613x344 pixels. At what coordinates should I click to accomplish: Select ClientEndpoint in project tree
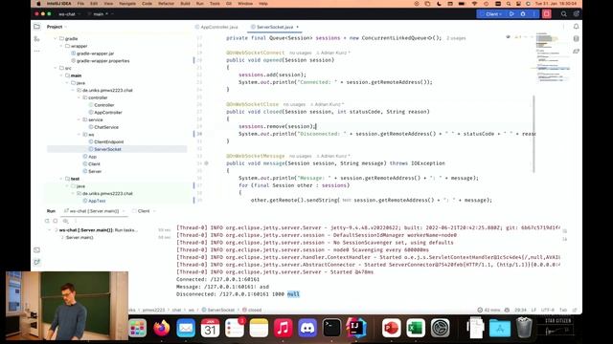click(108, 142)
